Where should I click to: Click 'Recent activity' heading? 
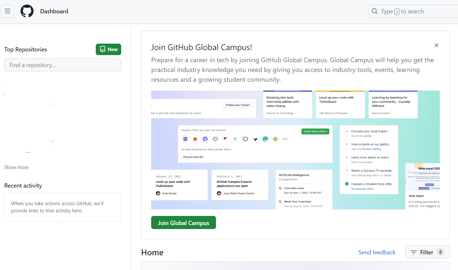click(x=23, y=186)
